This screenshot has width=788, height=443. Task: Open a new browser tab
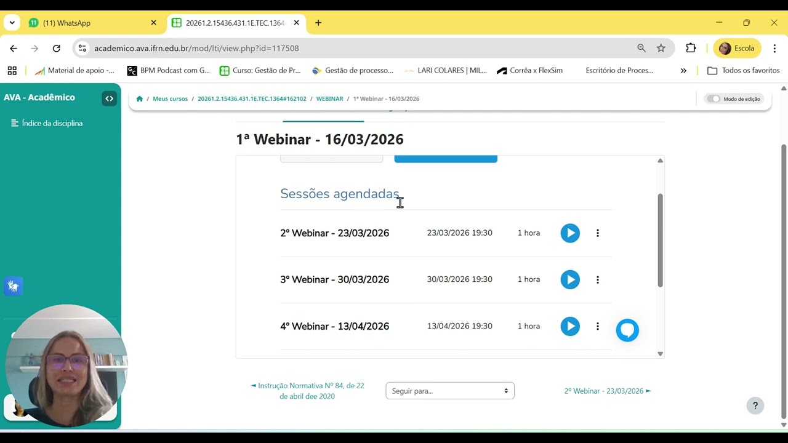point(318,23)
